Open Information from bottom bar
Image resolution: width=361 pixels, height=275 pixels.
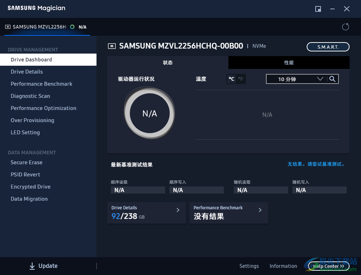[283, 266]
